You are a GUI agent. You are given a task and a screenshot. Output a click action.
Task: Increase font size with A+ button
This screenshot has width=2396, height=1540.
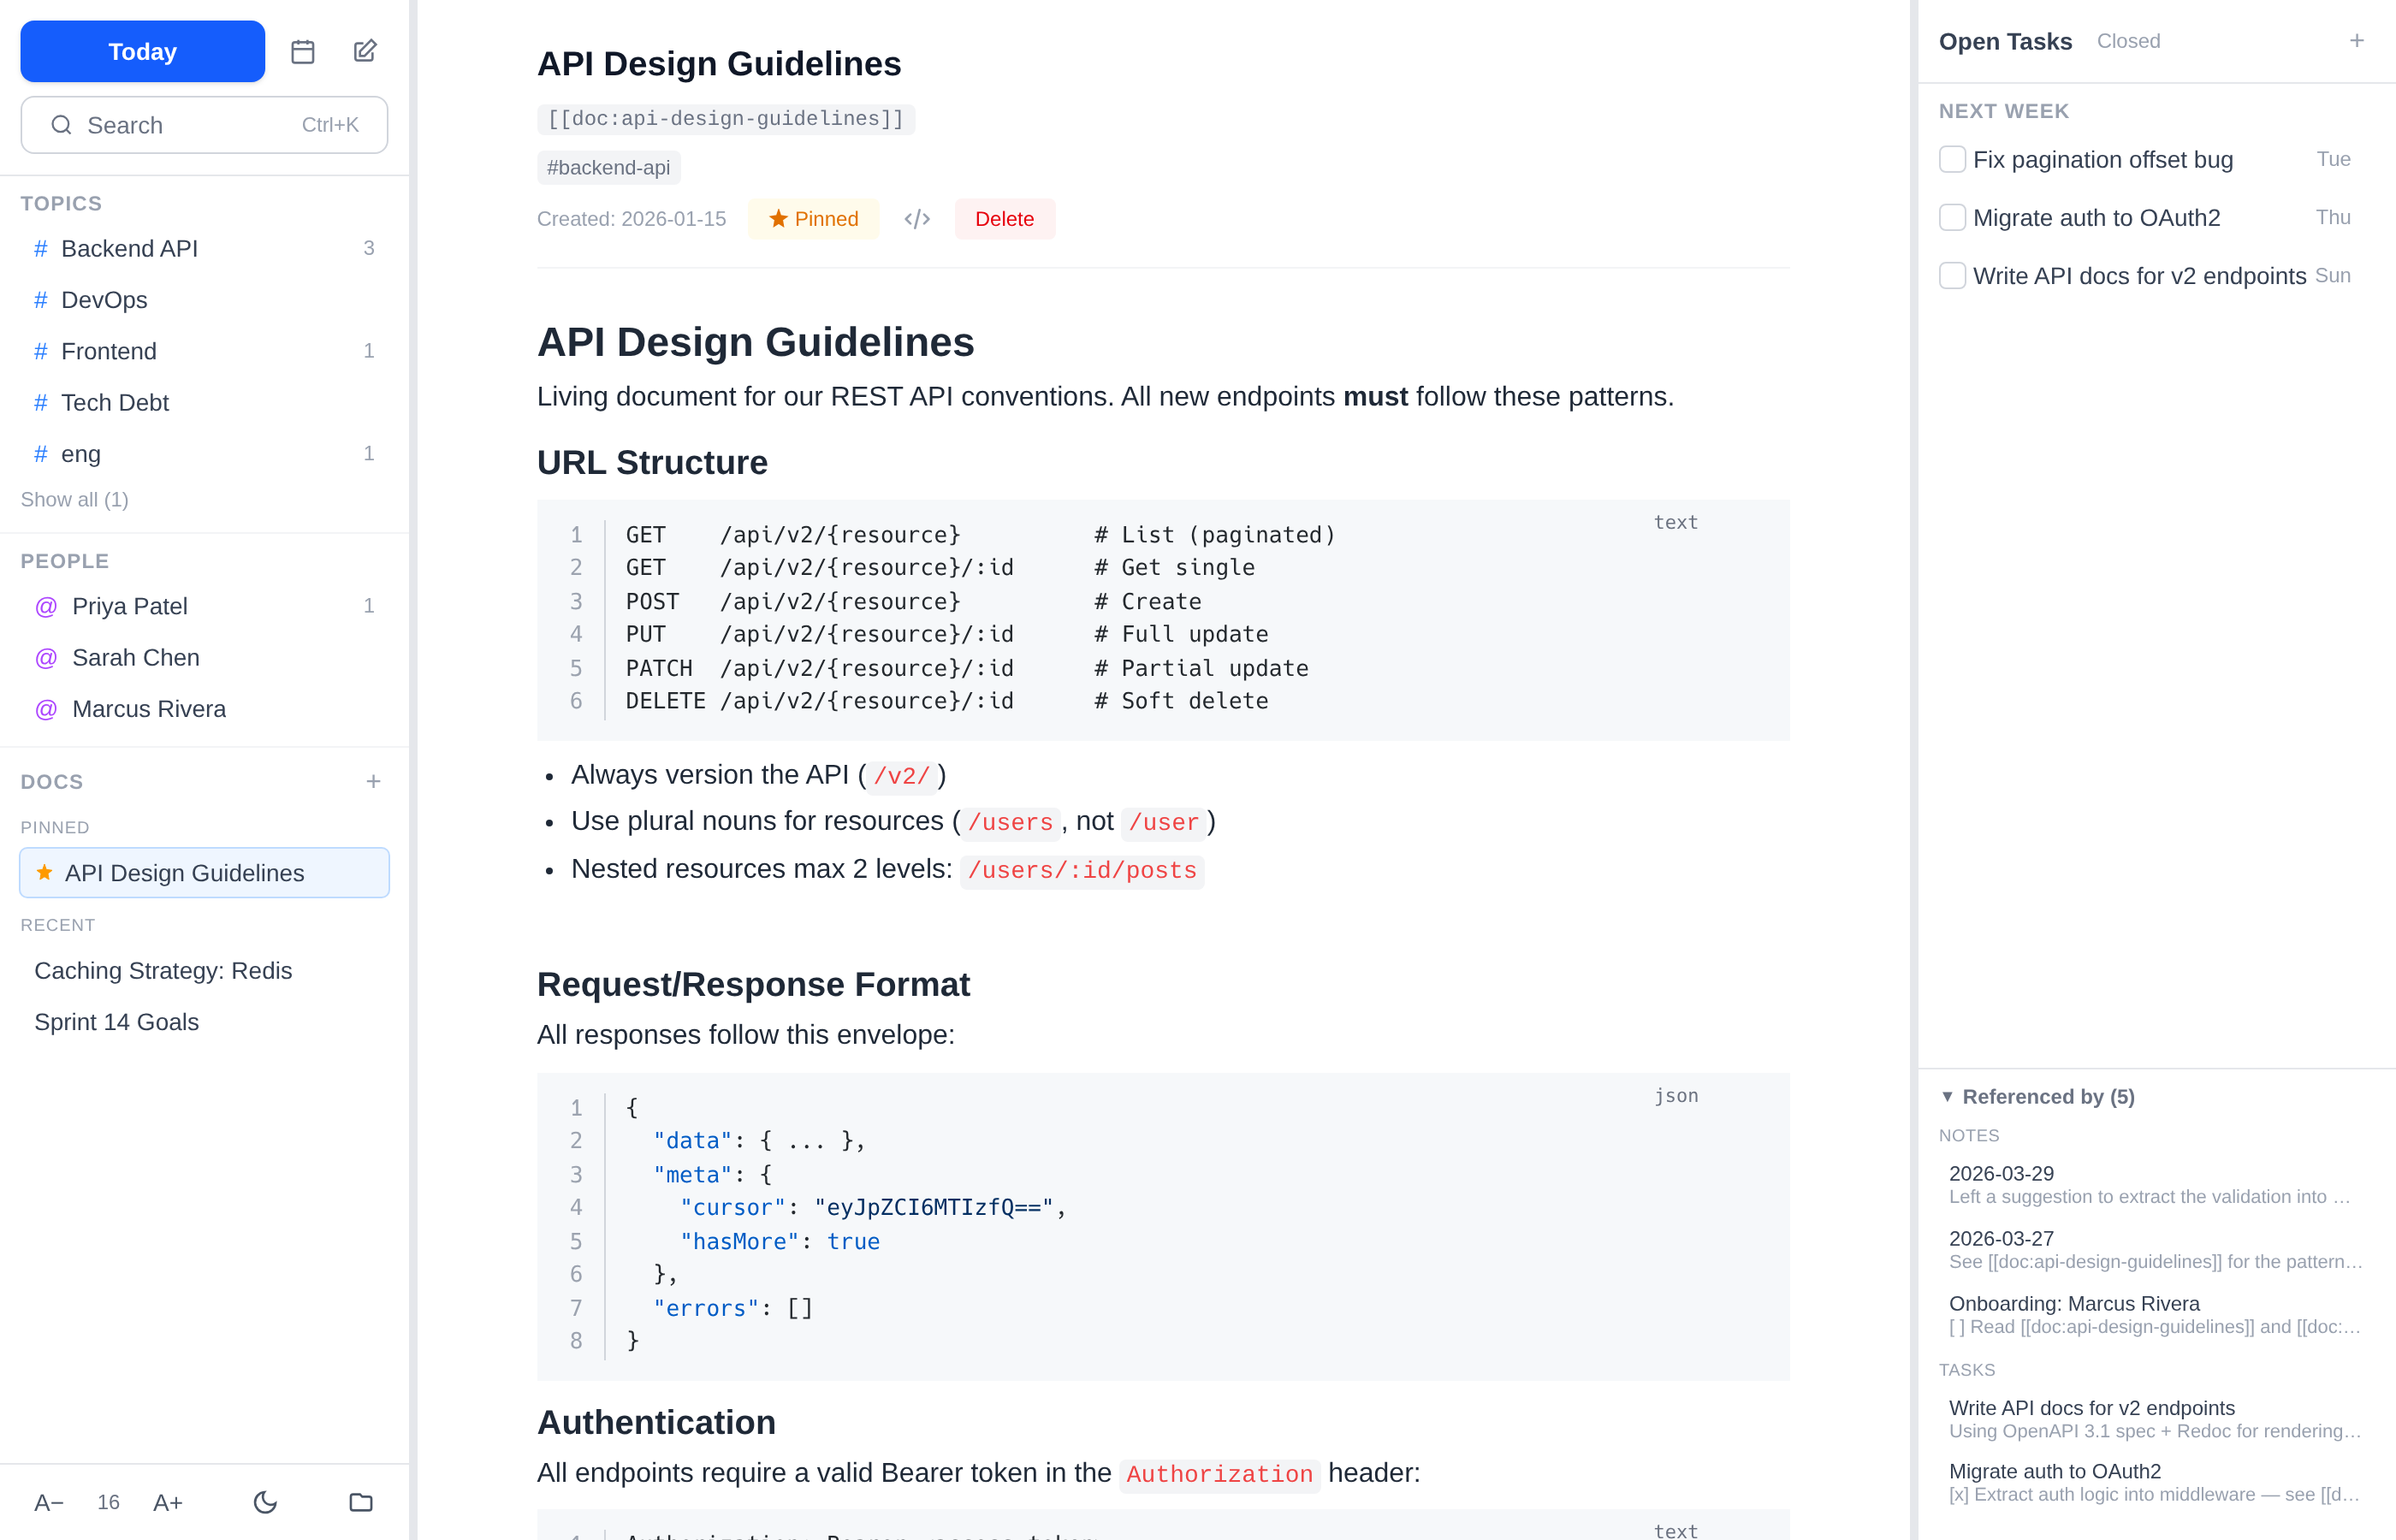(x=168, y=1502)
